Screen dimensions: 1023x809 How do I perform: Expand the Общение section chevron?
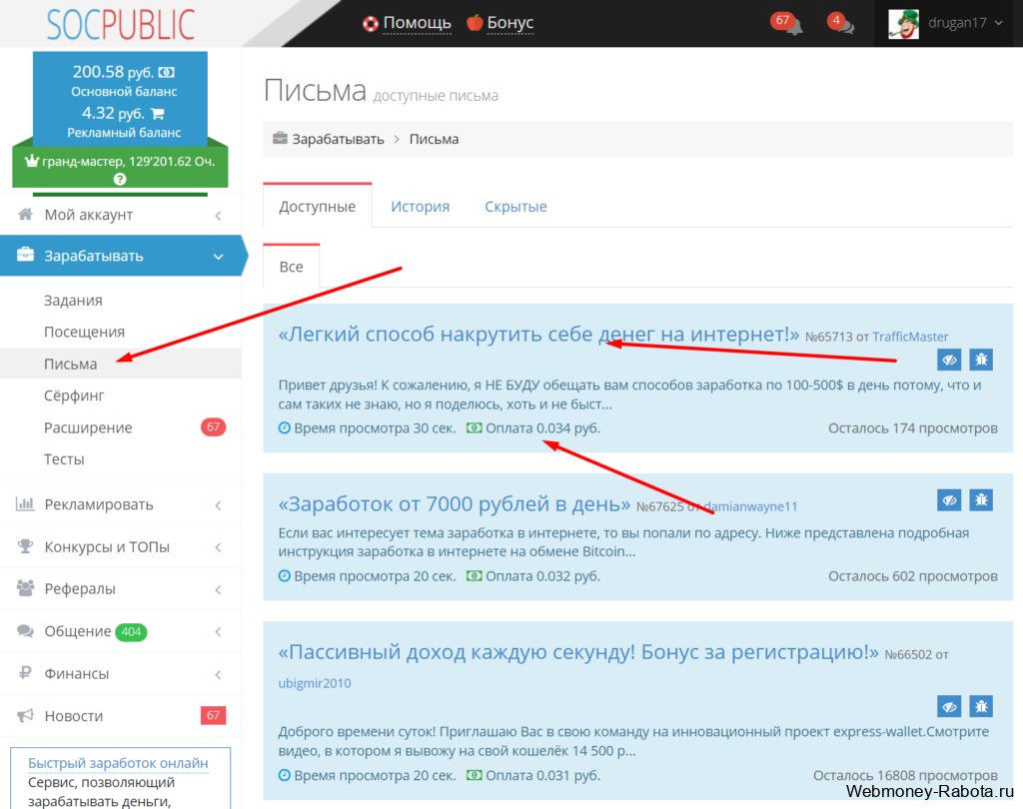pyautogui.click(x=219, y=631)
